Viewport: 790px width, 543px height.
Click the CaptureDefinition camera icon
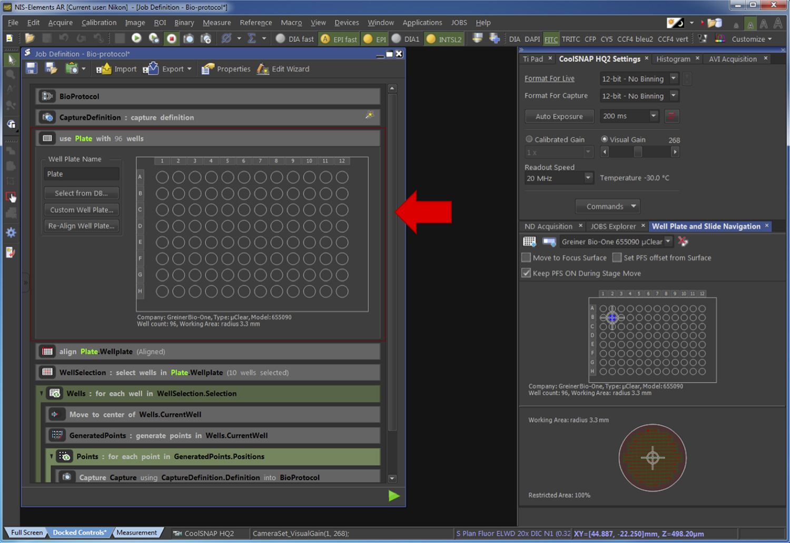(x=47, y=117)
